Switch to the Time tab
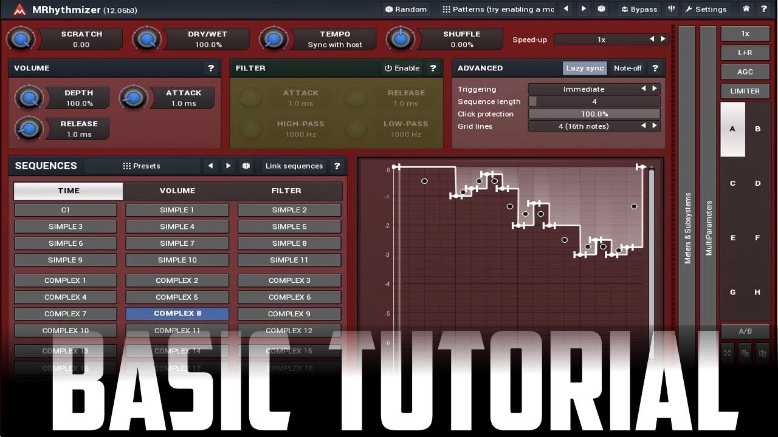 tap(69, 191)
